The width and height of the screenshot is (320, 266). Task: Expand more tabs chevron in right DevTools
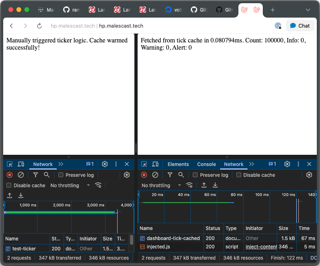click(x=252, y=164)
